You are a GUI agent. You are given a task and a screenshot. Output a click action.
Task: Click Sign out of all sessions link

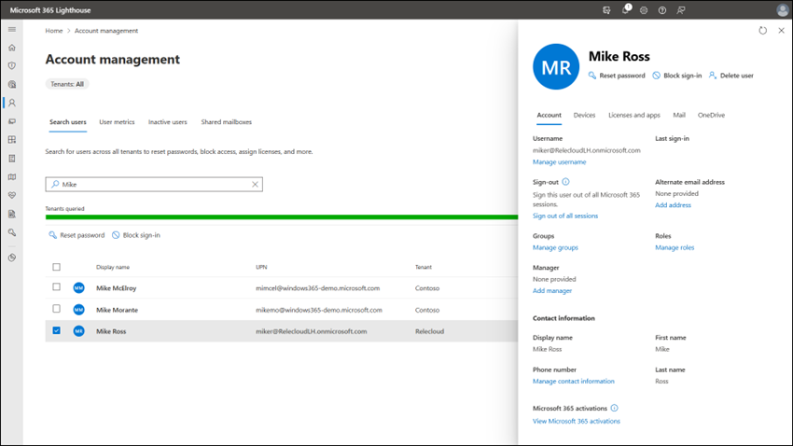coord(565,216)
